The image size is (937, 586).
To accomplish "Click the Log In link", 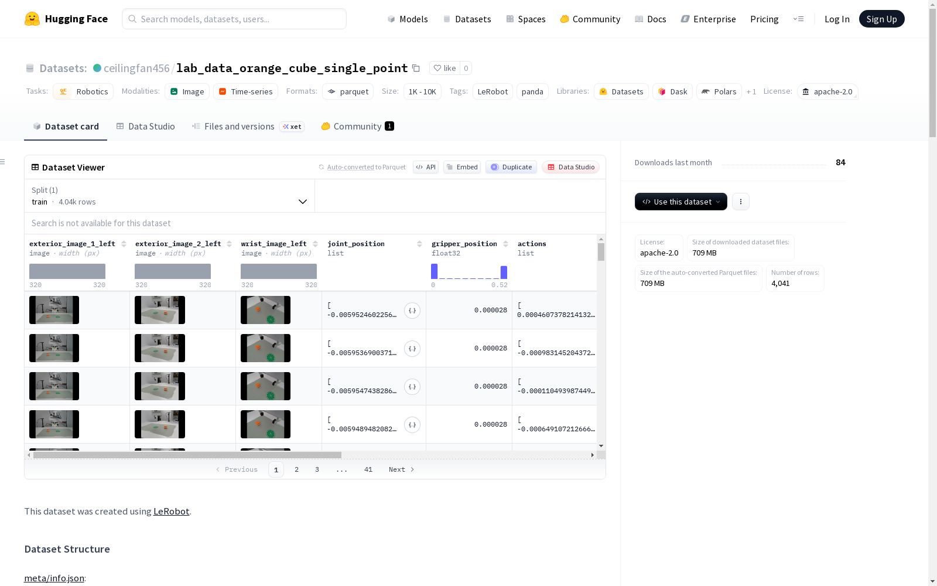I will tap(837, 19).
